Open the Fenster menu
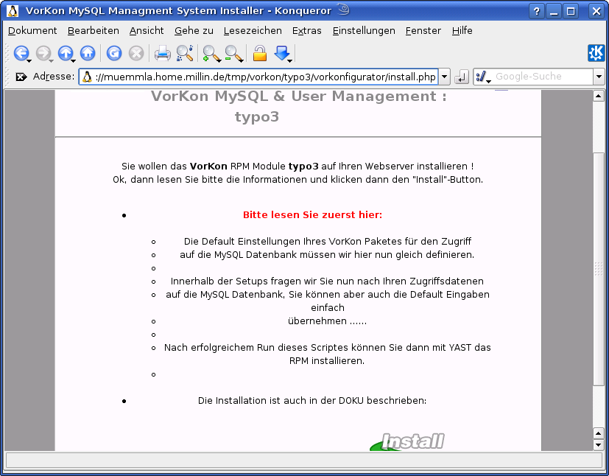Screen dimensions: 609x476 (x=423, y=31)
